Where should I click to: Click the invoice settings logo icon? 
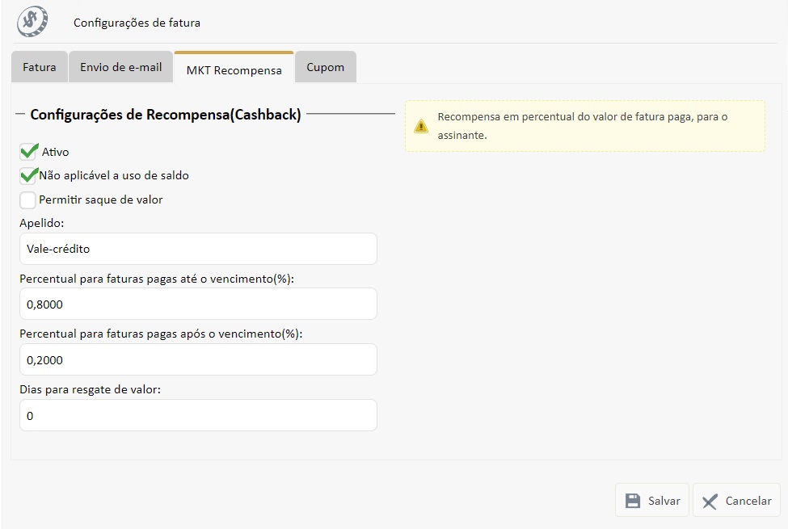pyautogui.click(x=32, y=22)
